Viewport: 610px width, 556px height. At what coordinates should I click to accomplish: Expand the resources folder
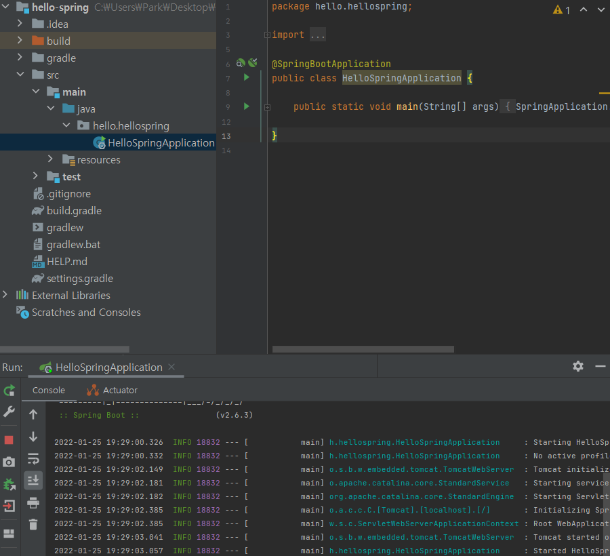click(x=50, y=159)
